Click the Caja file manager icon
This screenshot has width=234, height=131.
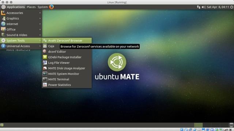pyautogui.click(x=45, y=46)
